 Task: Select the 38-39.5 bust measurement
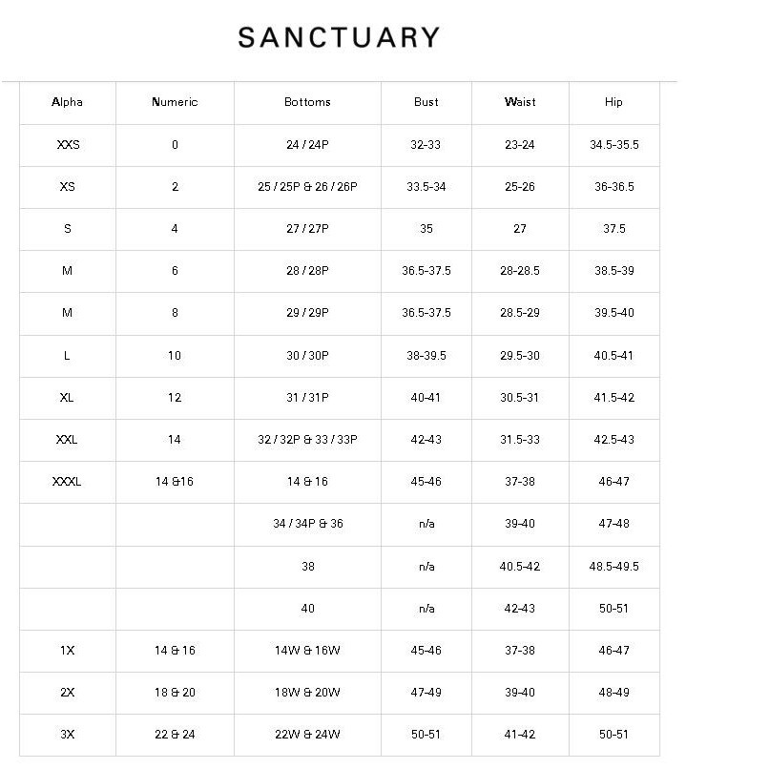tap(426, 356)
